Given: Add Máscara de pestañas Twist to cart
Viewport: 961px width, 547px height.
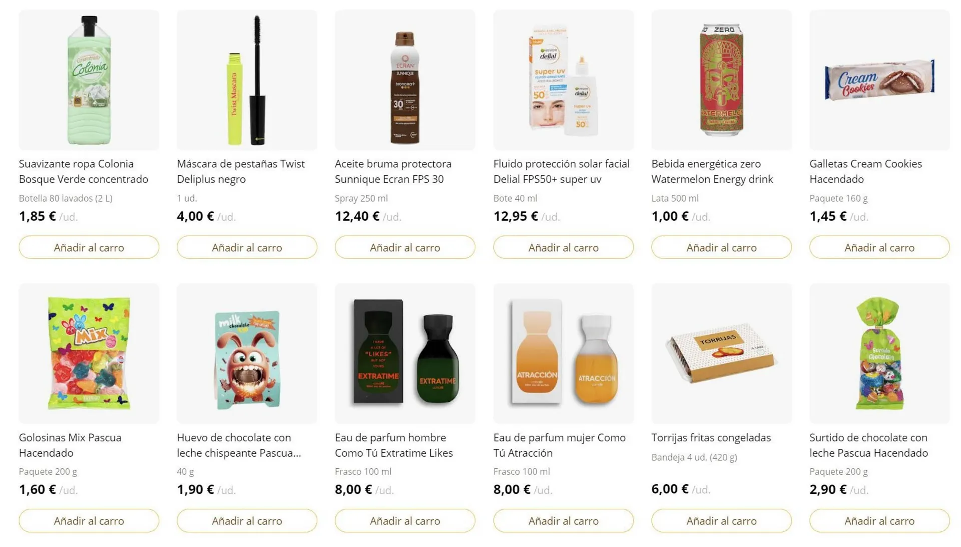Looking at the screenshot, I should [247, 247].
